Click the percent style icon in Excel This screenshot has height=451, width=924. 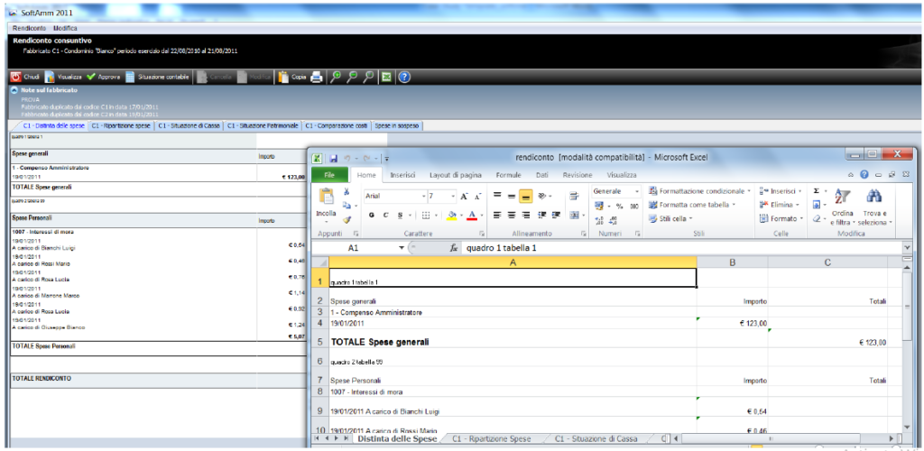click(619, 206)
